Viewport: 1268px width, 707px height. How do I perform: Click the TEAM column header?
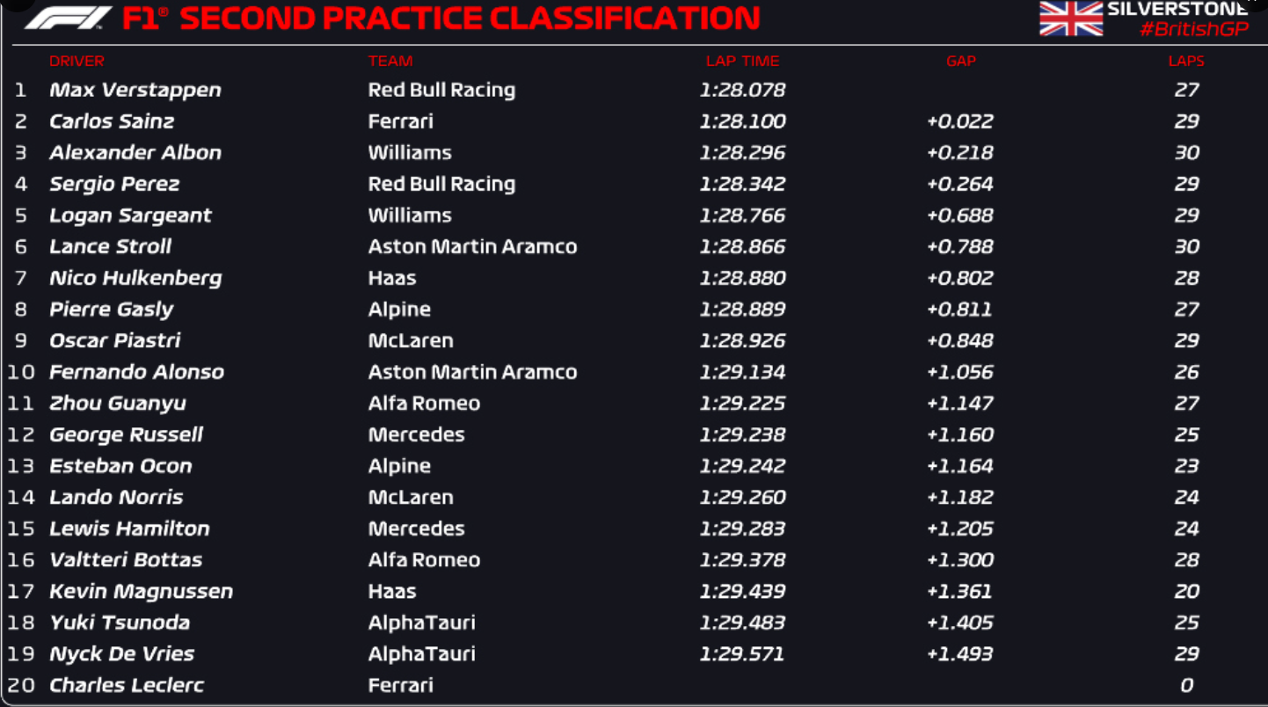[390, 62]
